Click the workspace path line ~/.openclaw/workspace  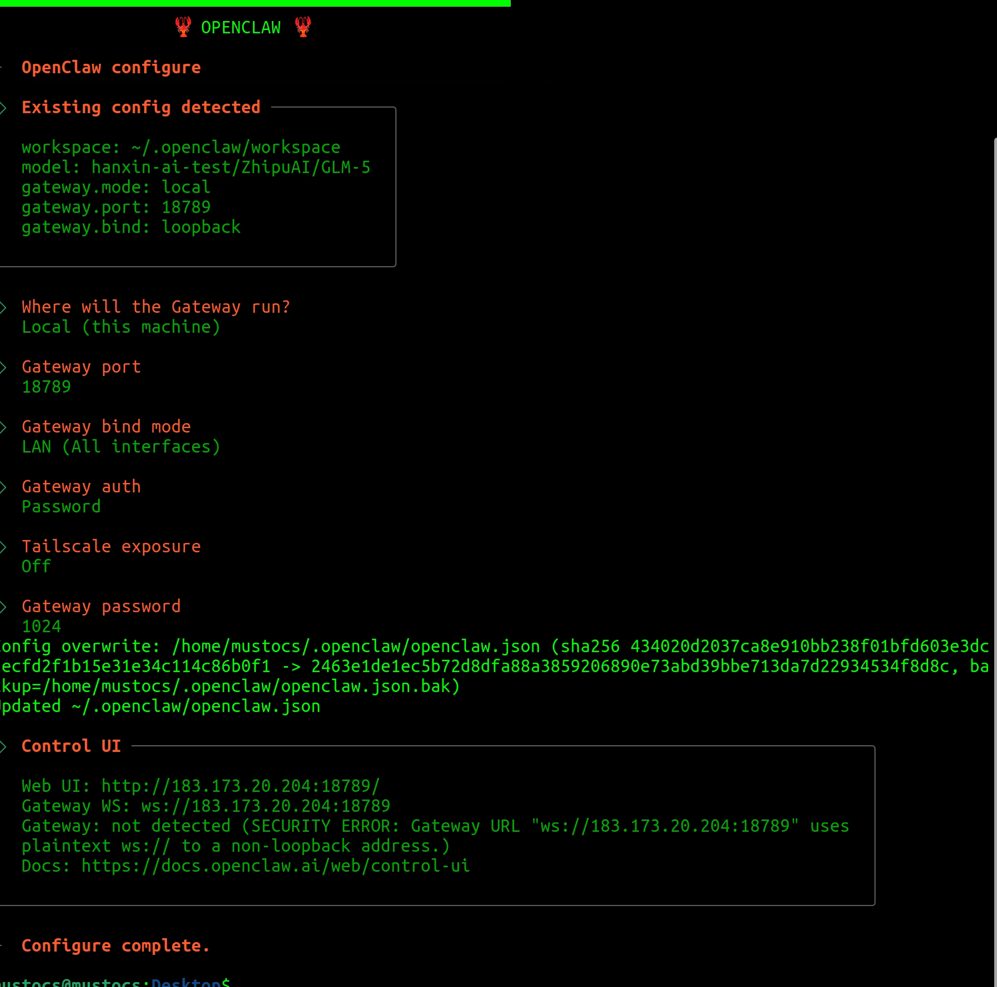pyautogui.click(x=181, y=147)
